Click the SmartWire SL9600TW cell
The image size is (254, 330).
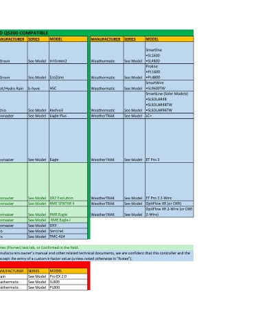169,86
